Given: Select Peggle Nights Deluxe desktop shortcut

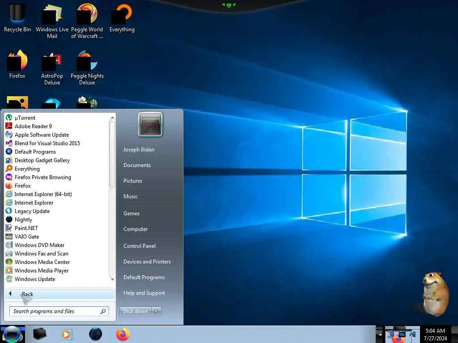Looking at the screenshot, I should click(x=87, y=68).
